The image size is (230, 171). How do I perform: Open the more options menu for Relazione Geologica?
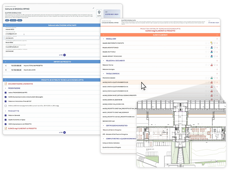coord(217,69)
